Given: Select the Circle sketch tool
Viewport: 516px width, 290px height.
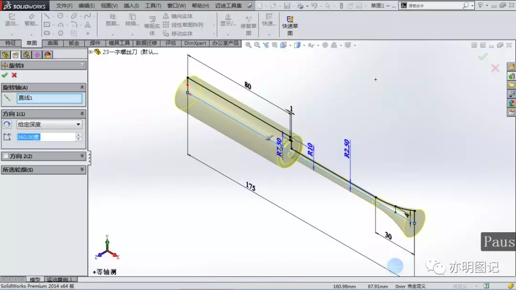Looking at the screenshot, I should 60,16.
